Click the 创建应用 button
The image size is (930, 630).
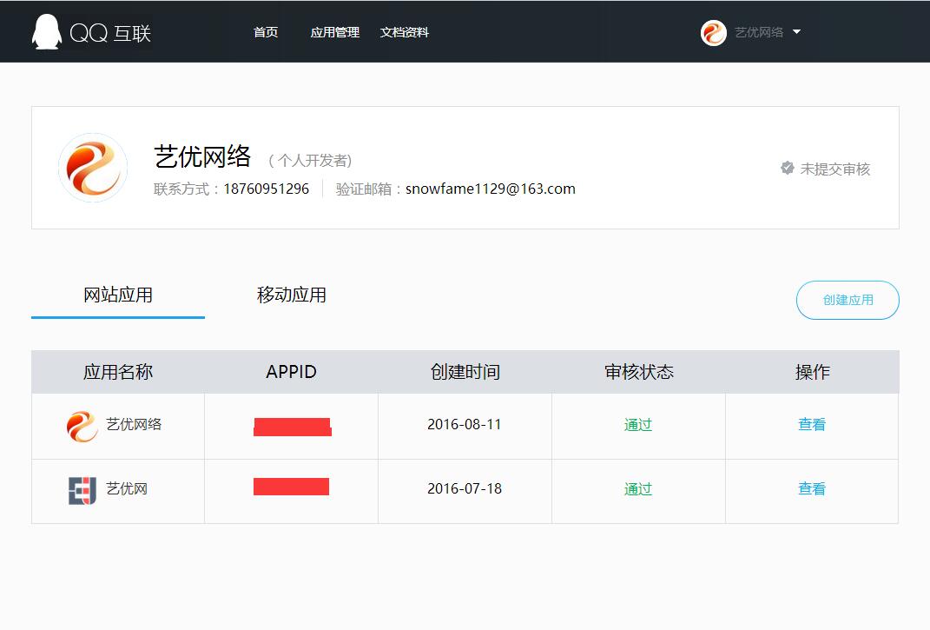click(x=848, y=300)
